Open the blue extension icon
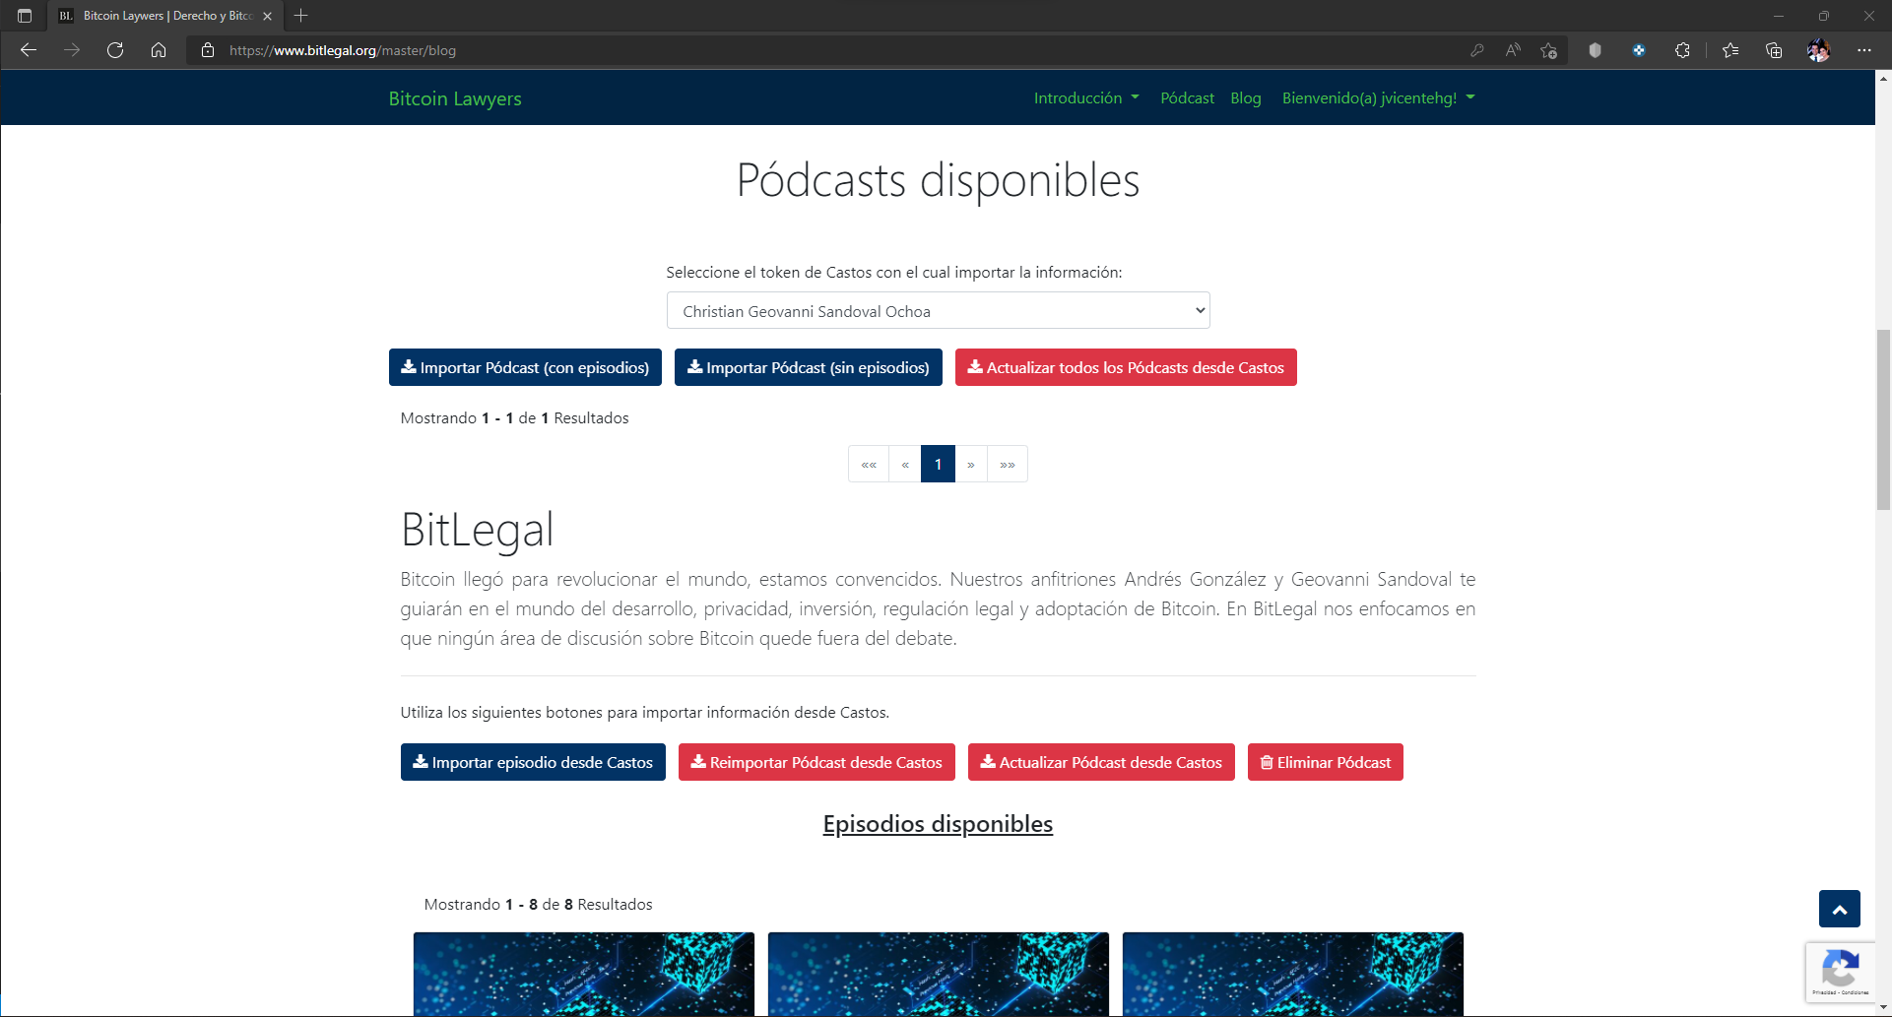The height and width of the screenshot is (1017, 1892). (x=1639, y=50)
